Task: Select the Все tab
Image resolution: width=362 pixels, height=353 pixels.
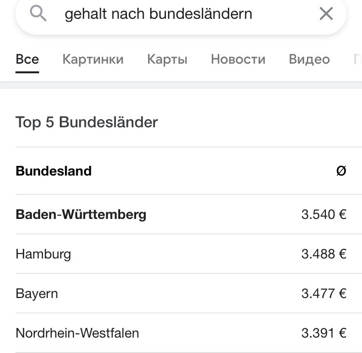Action: pyautogui.click(x=27, y=59)
